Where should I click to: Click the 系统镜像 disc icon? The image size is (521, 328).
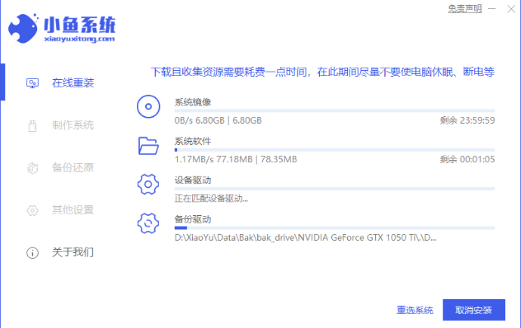point(148,106)
